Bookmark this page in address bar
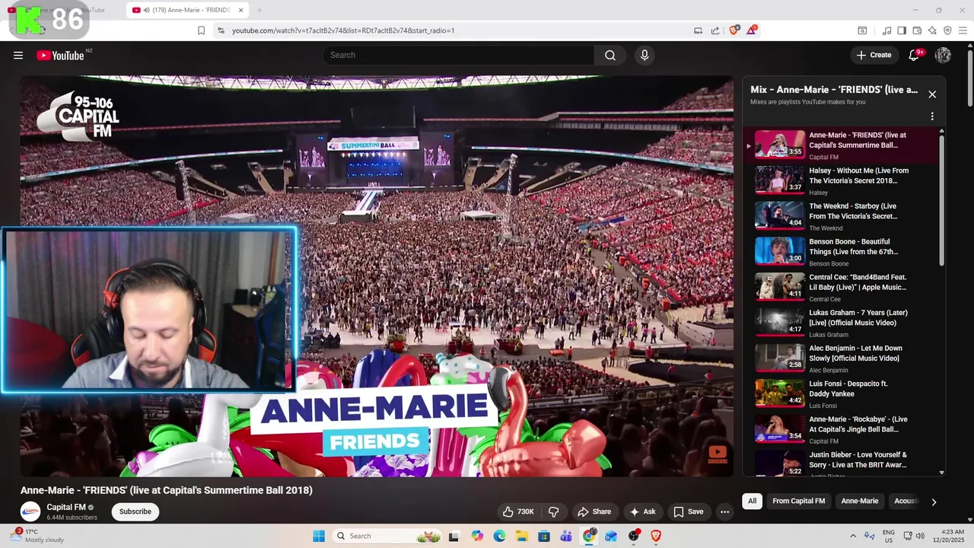Image resolution: width=974 pixels, height=548 pixels. tap(201, 30)
